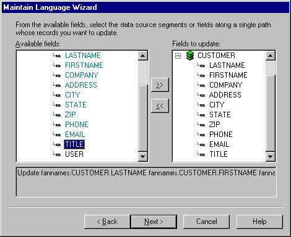Click the Update statement text box
Viewport: 291px width, 237px height.
click(x=146, y=182)
